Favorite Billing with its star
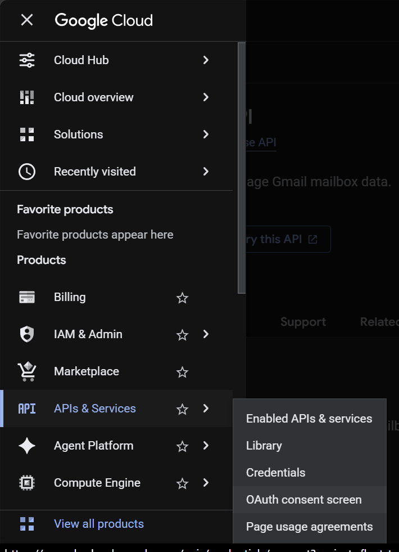The height and width of the screenshot is (552, 399). tap(182, 298)
